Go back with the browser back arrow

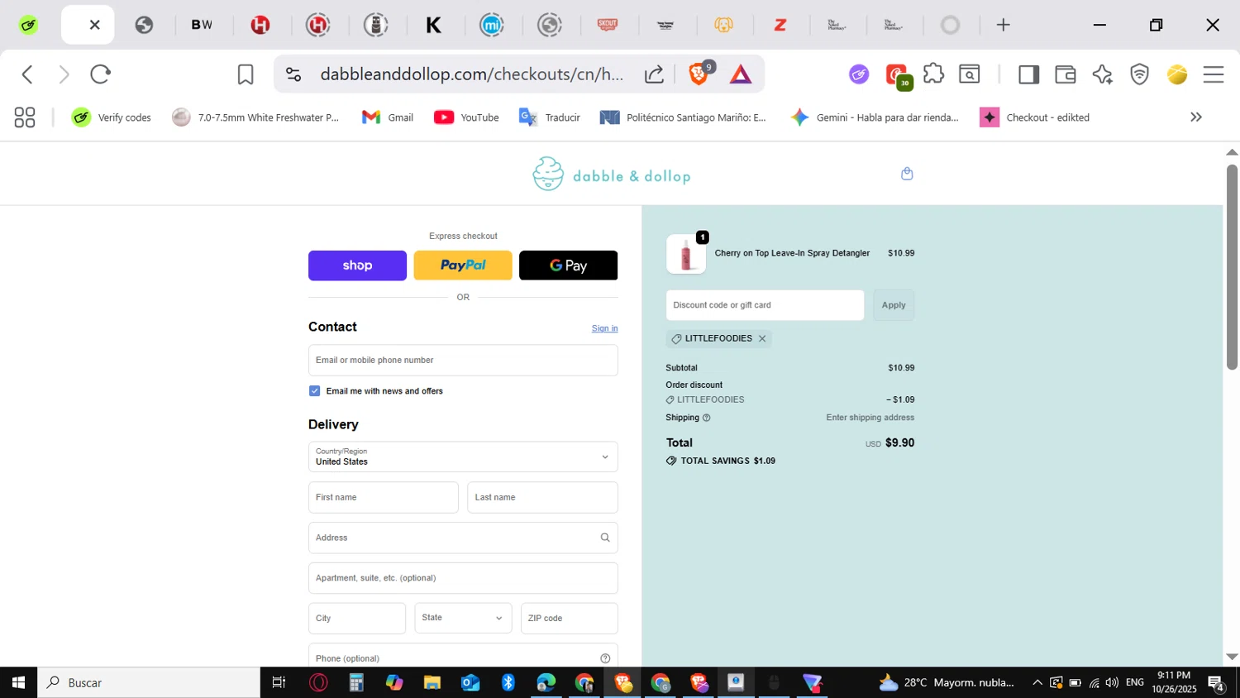pos(27,74)
